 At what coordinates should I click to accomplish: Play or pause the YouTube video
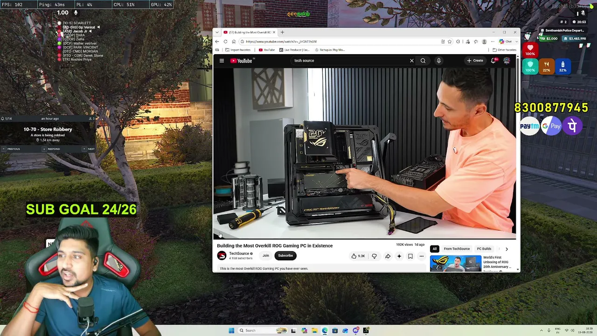[x=365, y=153]
